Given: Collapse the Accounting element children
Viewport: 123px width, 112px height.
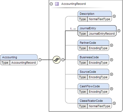Looking at the screenshot, I should 40,60.
